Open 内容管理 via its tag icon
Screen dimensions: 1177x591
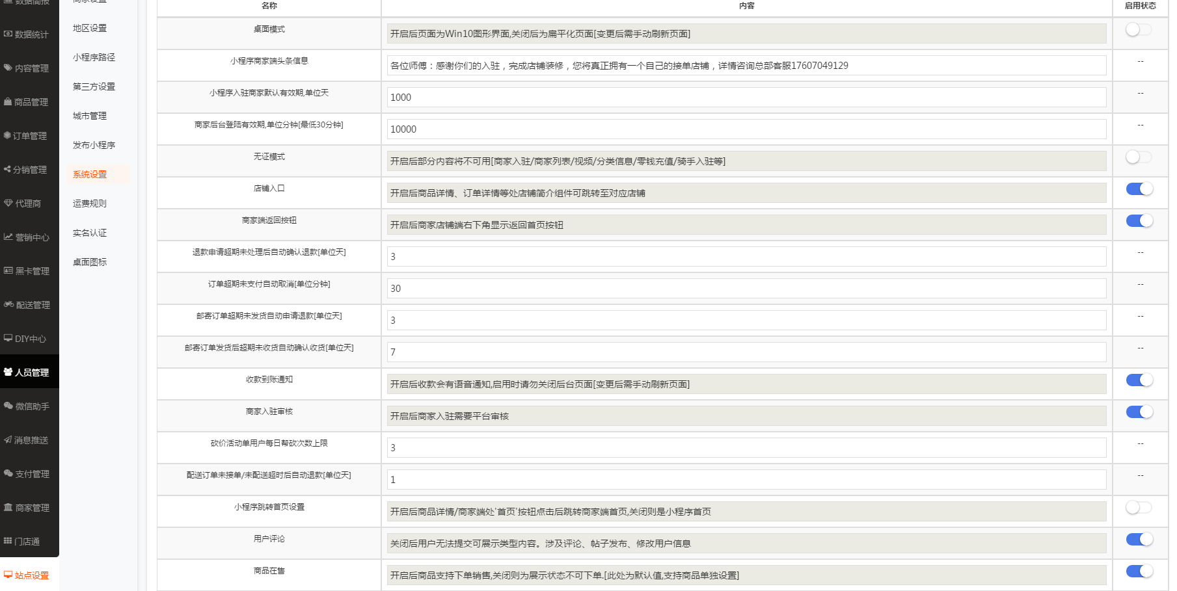(8, 68)
